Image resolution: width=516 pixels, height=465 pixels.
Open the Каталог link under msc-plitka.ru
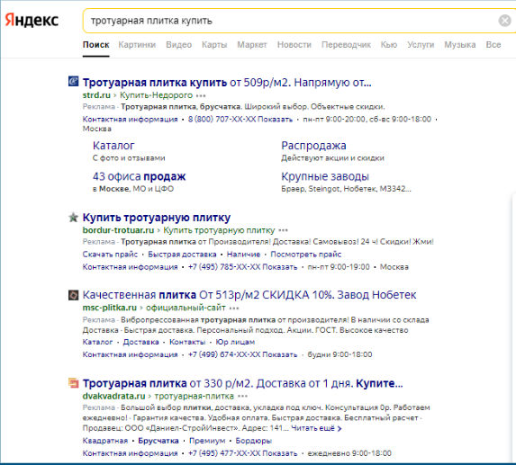click(97, 342)
